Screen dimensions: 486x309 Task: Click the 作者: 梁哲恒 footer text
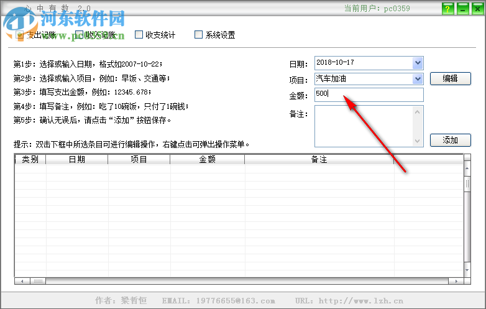pos(121,300)
